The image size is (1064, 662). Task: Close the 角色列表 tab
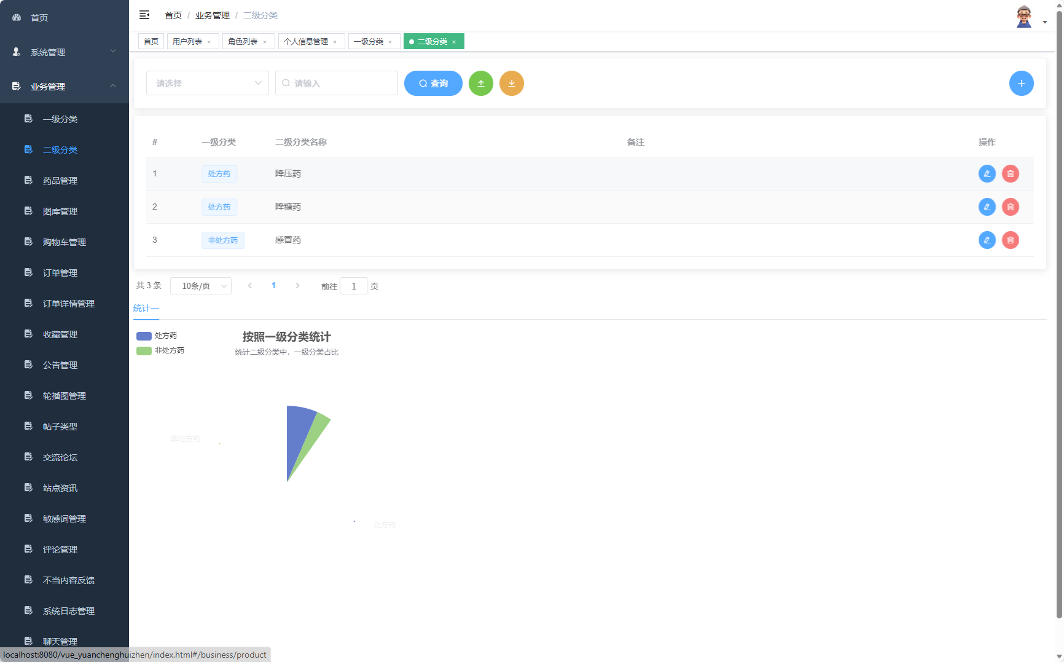pyautogui.click(x=265, y=41)
